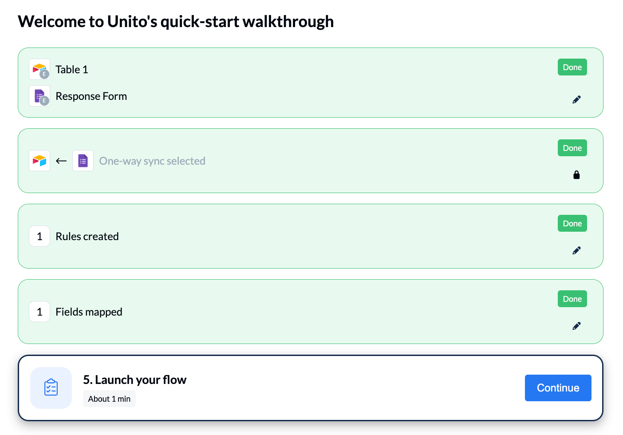Click Done on the Rules created step

pyautogui.click(x=572, y=223)
